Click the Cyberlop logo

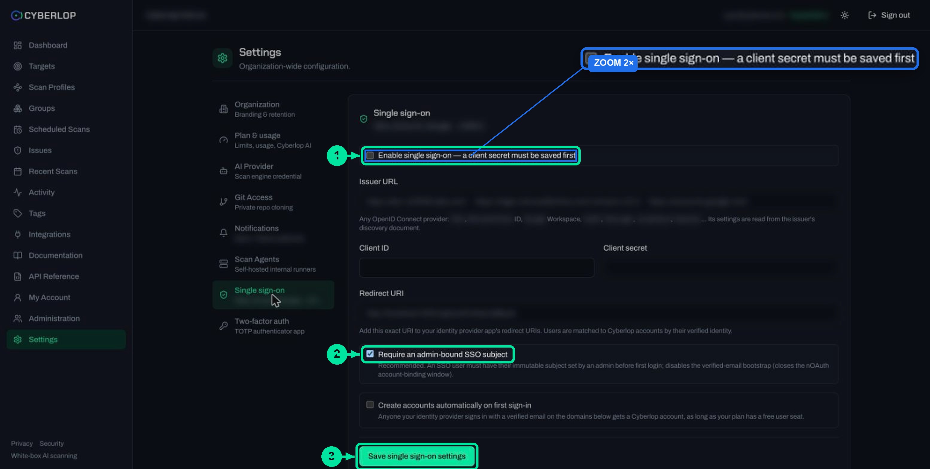pos(43,15)
